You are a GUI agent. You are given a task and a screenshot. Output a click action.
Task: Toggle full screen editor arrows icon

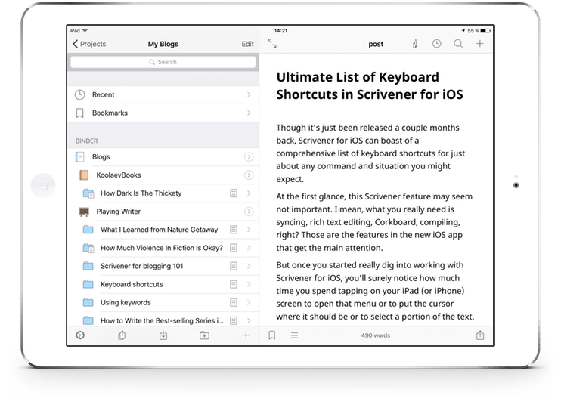(x=272, y=44)
